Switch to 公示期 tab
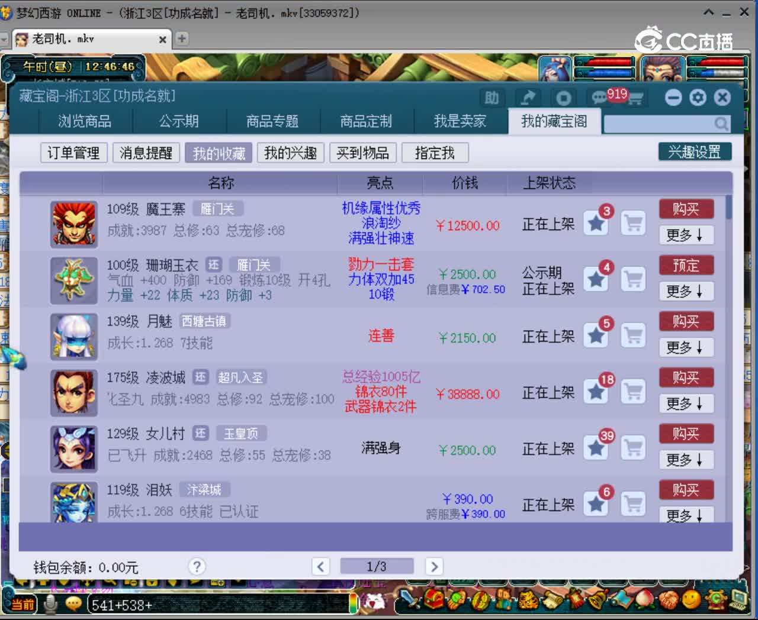This screenshot has width=758, height=620. coord(179,121)
